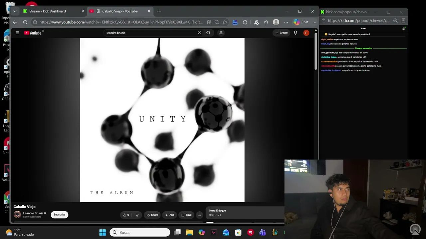Like the Caballo Viejo video
This screenshot has height=239, width=426.
126,215
